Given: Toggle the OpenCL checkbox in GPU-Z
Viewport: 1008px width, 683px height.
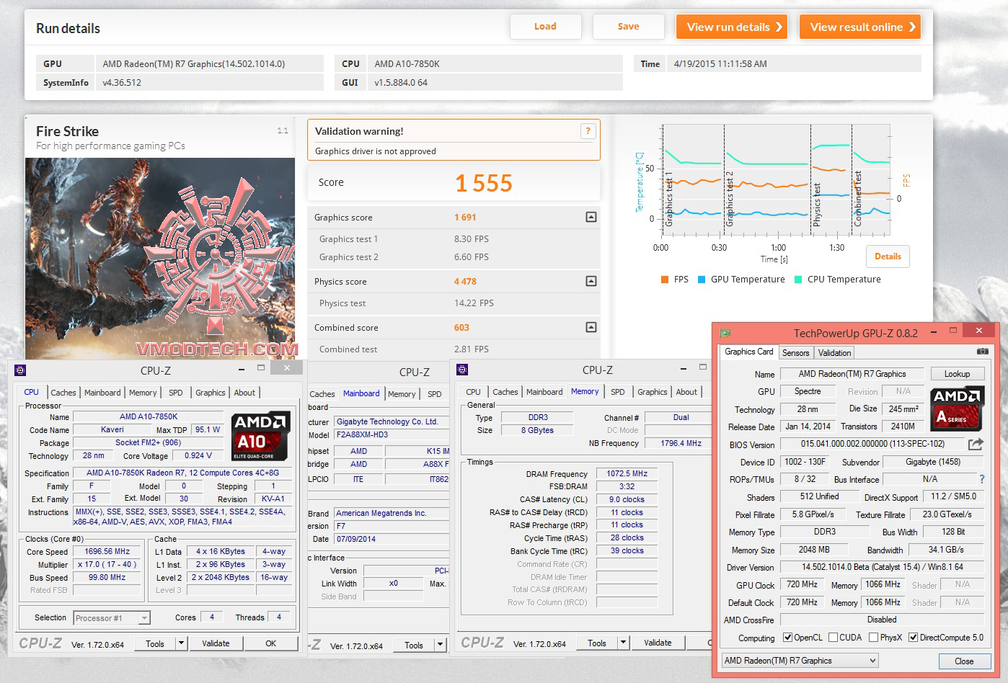Looking at the screenshot, I should 789,638.
